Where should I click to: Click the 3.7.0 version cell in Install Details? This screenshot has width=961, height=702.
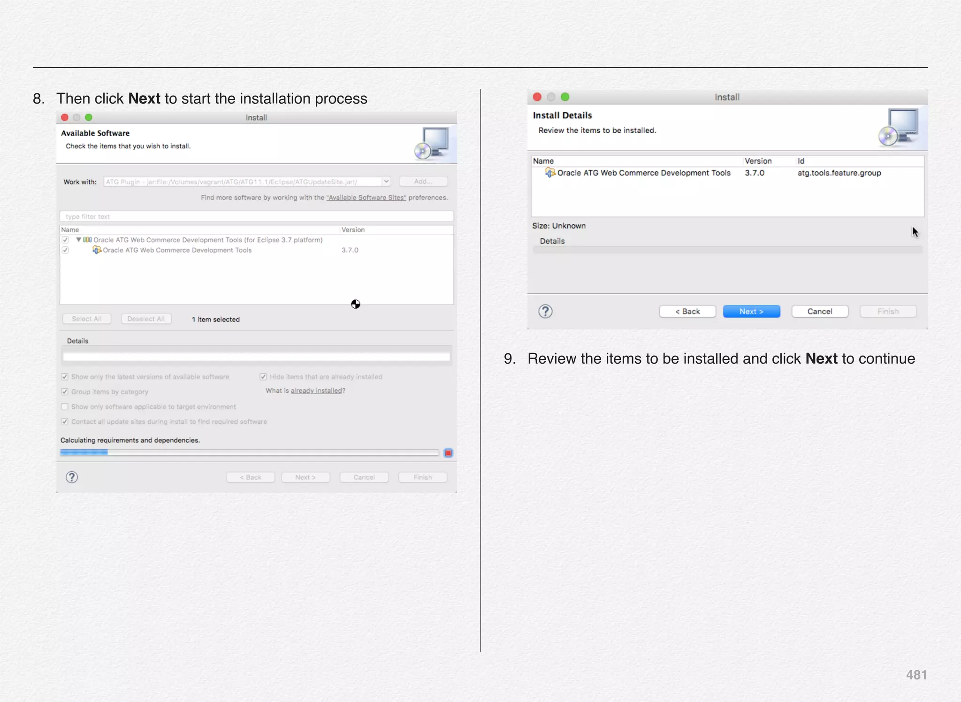pos(755,173)
